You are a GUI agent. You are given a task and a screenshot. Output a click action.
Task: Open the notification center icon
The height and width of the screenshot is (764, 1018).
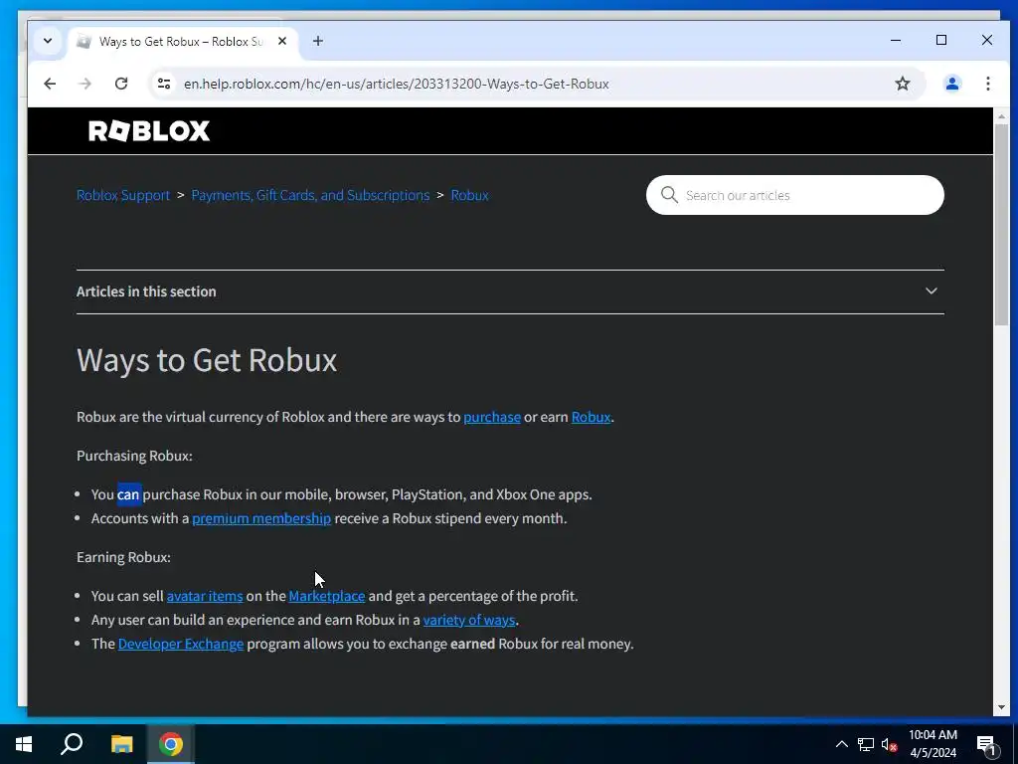pos(986,745)
